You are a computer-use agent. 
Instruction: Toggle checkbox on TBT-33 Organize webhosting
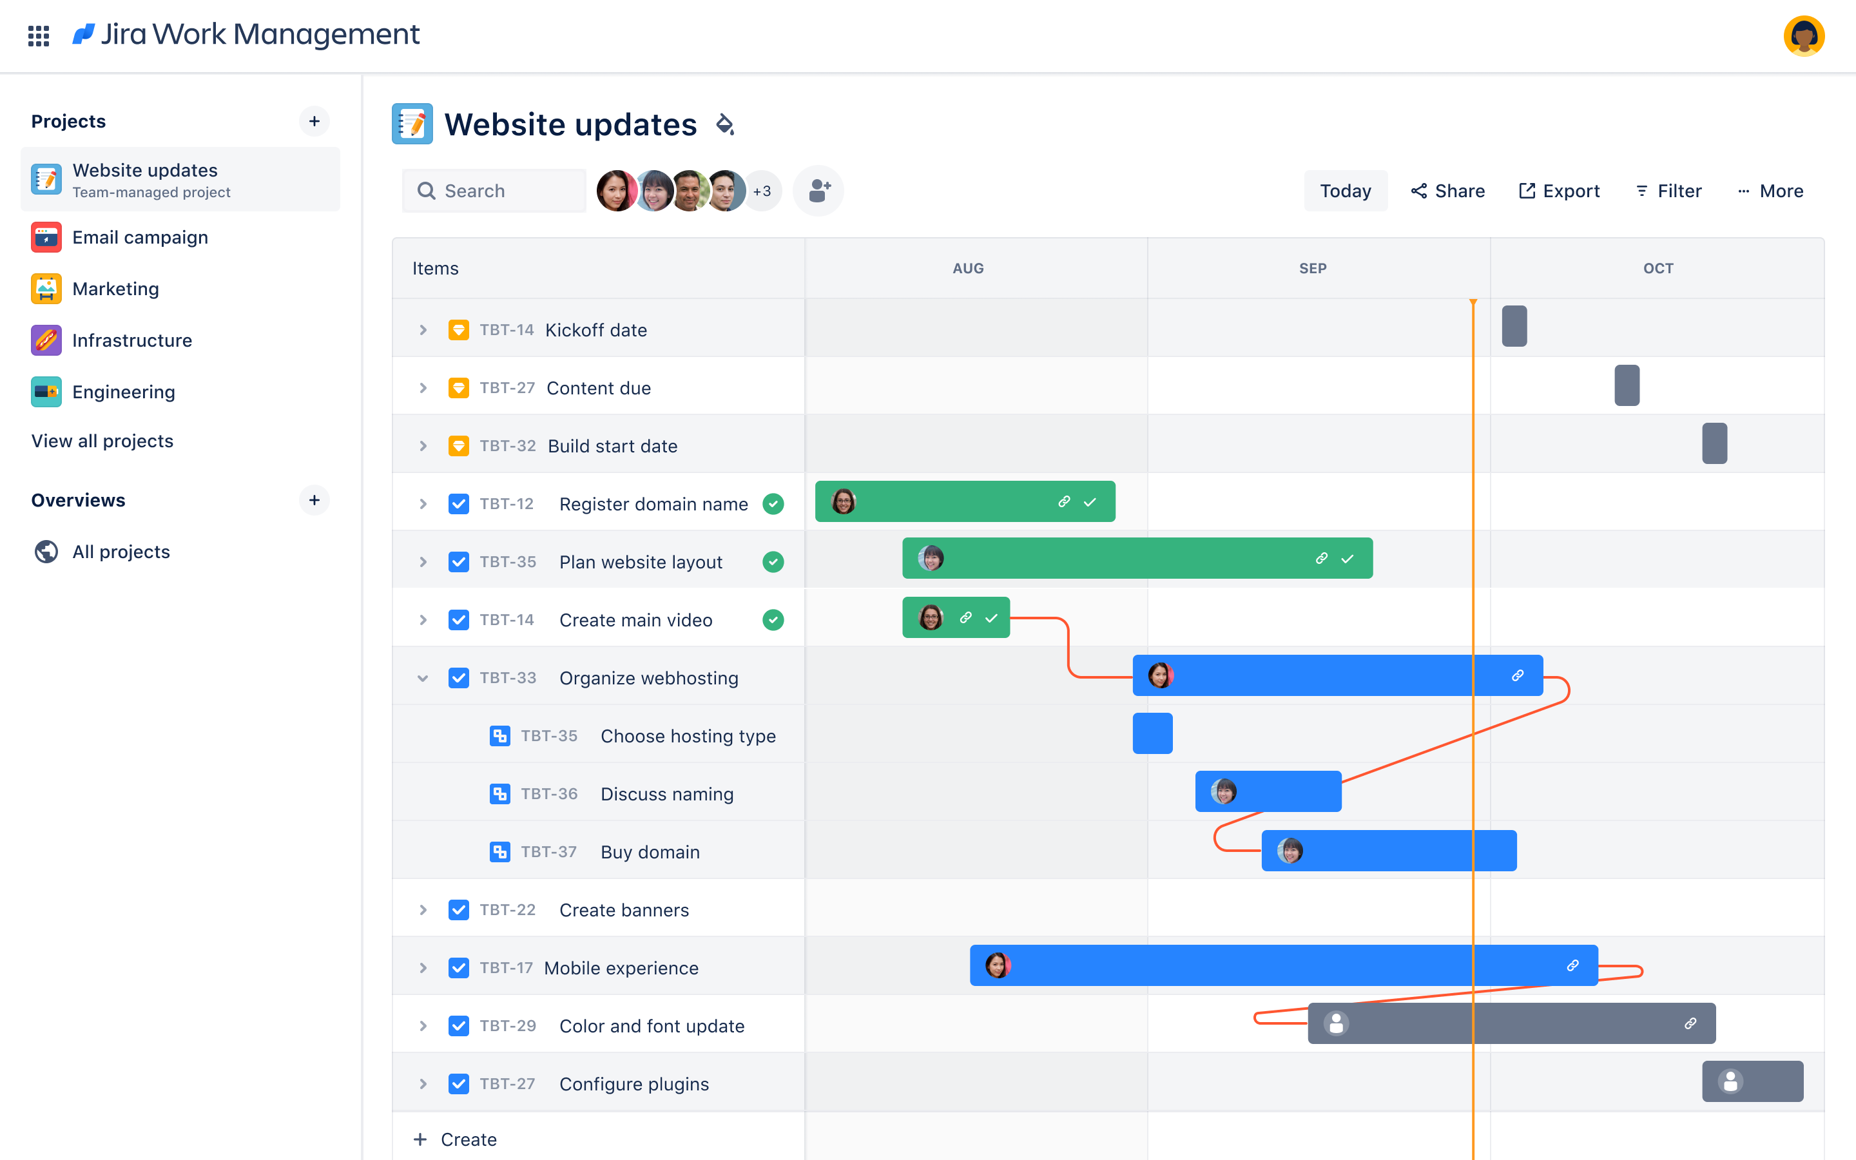(x=458, y=677)
